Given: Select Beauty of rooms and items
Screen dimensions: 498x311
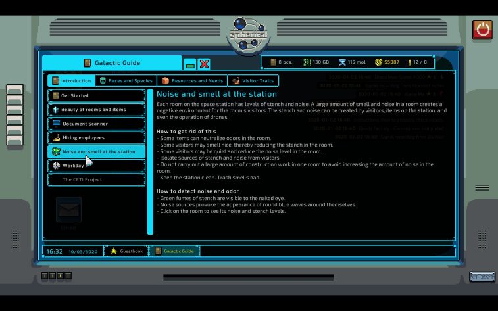Looking at the screenshot, I should [x=97, y=110].
